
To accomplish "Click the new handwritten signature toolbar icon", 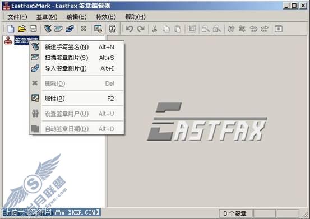I will tap(48, 29).
